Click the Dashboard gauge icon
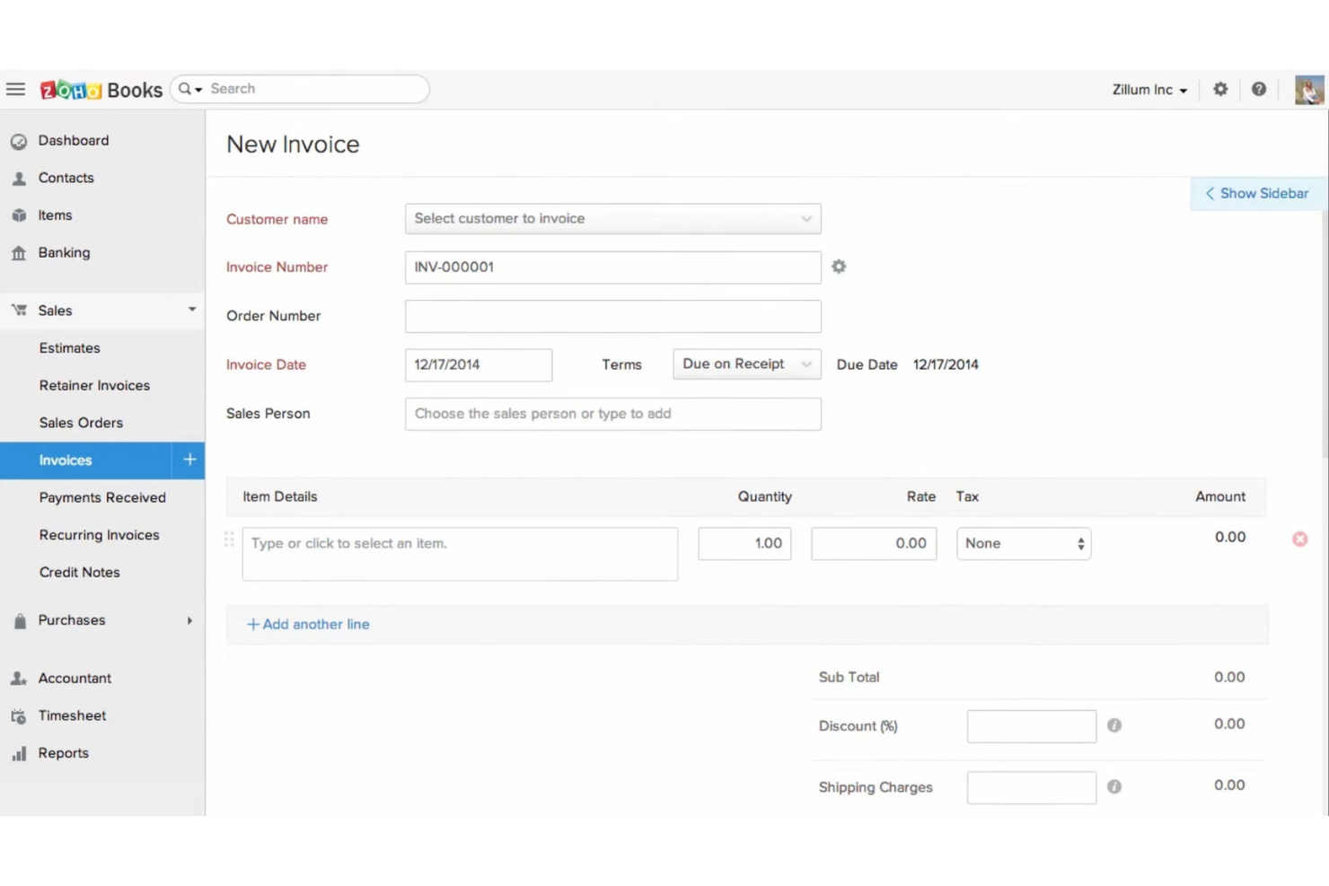Image resolution: width=1329 pixels, height=886 pixels. click(19, 141)
